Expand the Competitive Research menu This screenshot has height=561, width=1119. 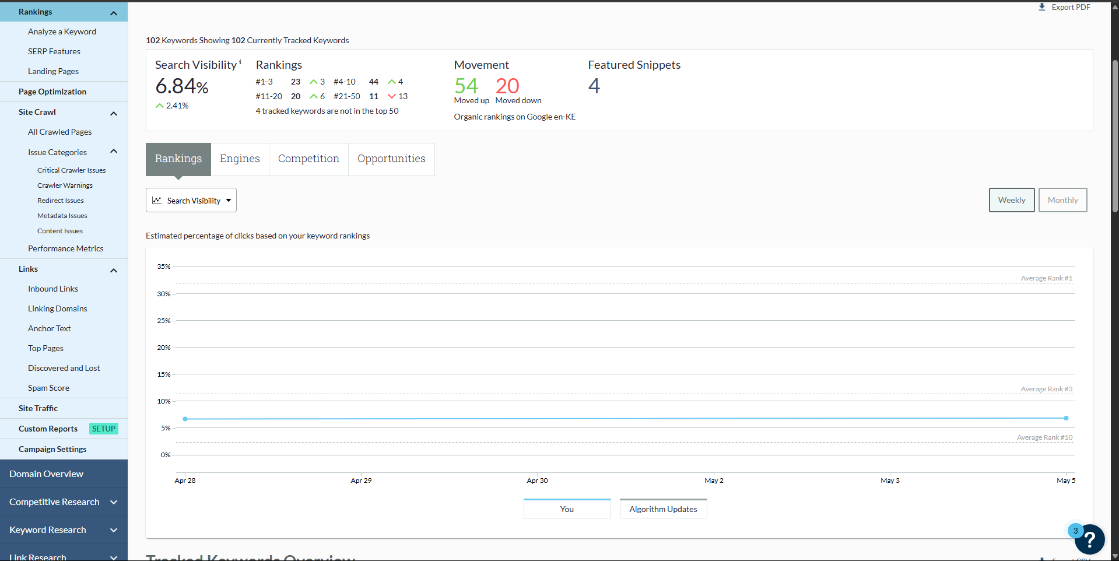pos(114,502)
